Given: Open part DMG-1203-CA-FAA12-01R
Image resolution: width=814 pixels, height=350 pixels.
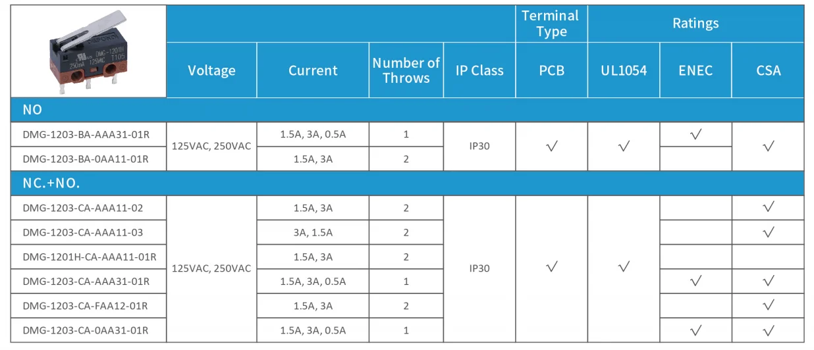Looking at the screenshot, I should point(85,306).
